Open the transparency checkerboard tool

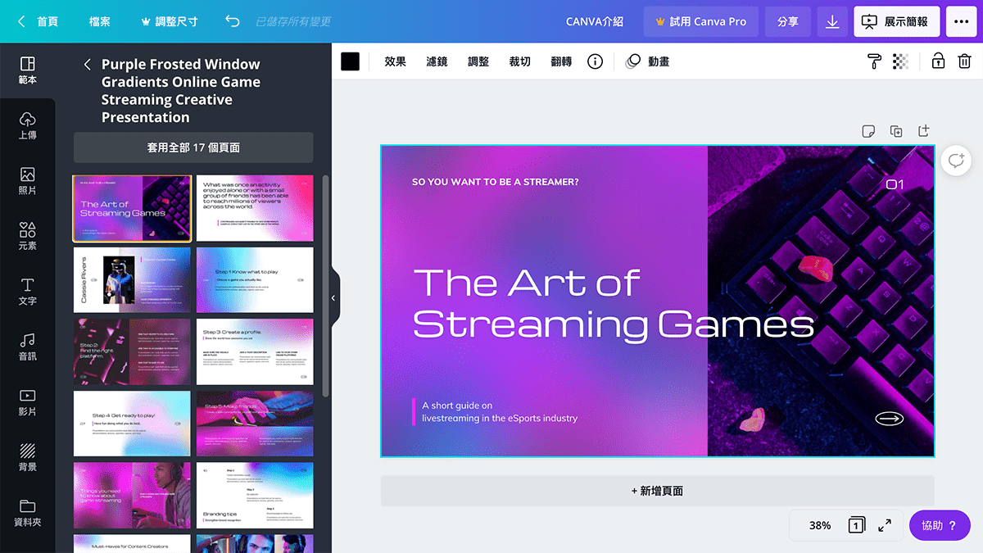click(900, 61)
